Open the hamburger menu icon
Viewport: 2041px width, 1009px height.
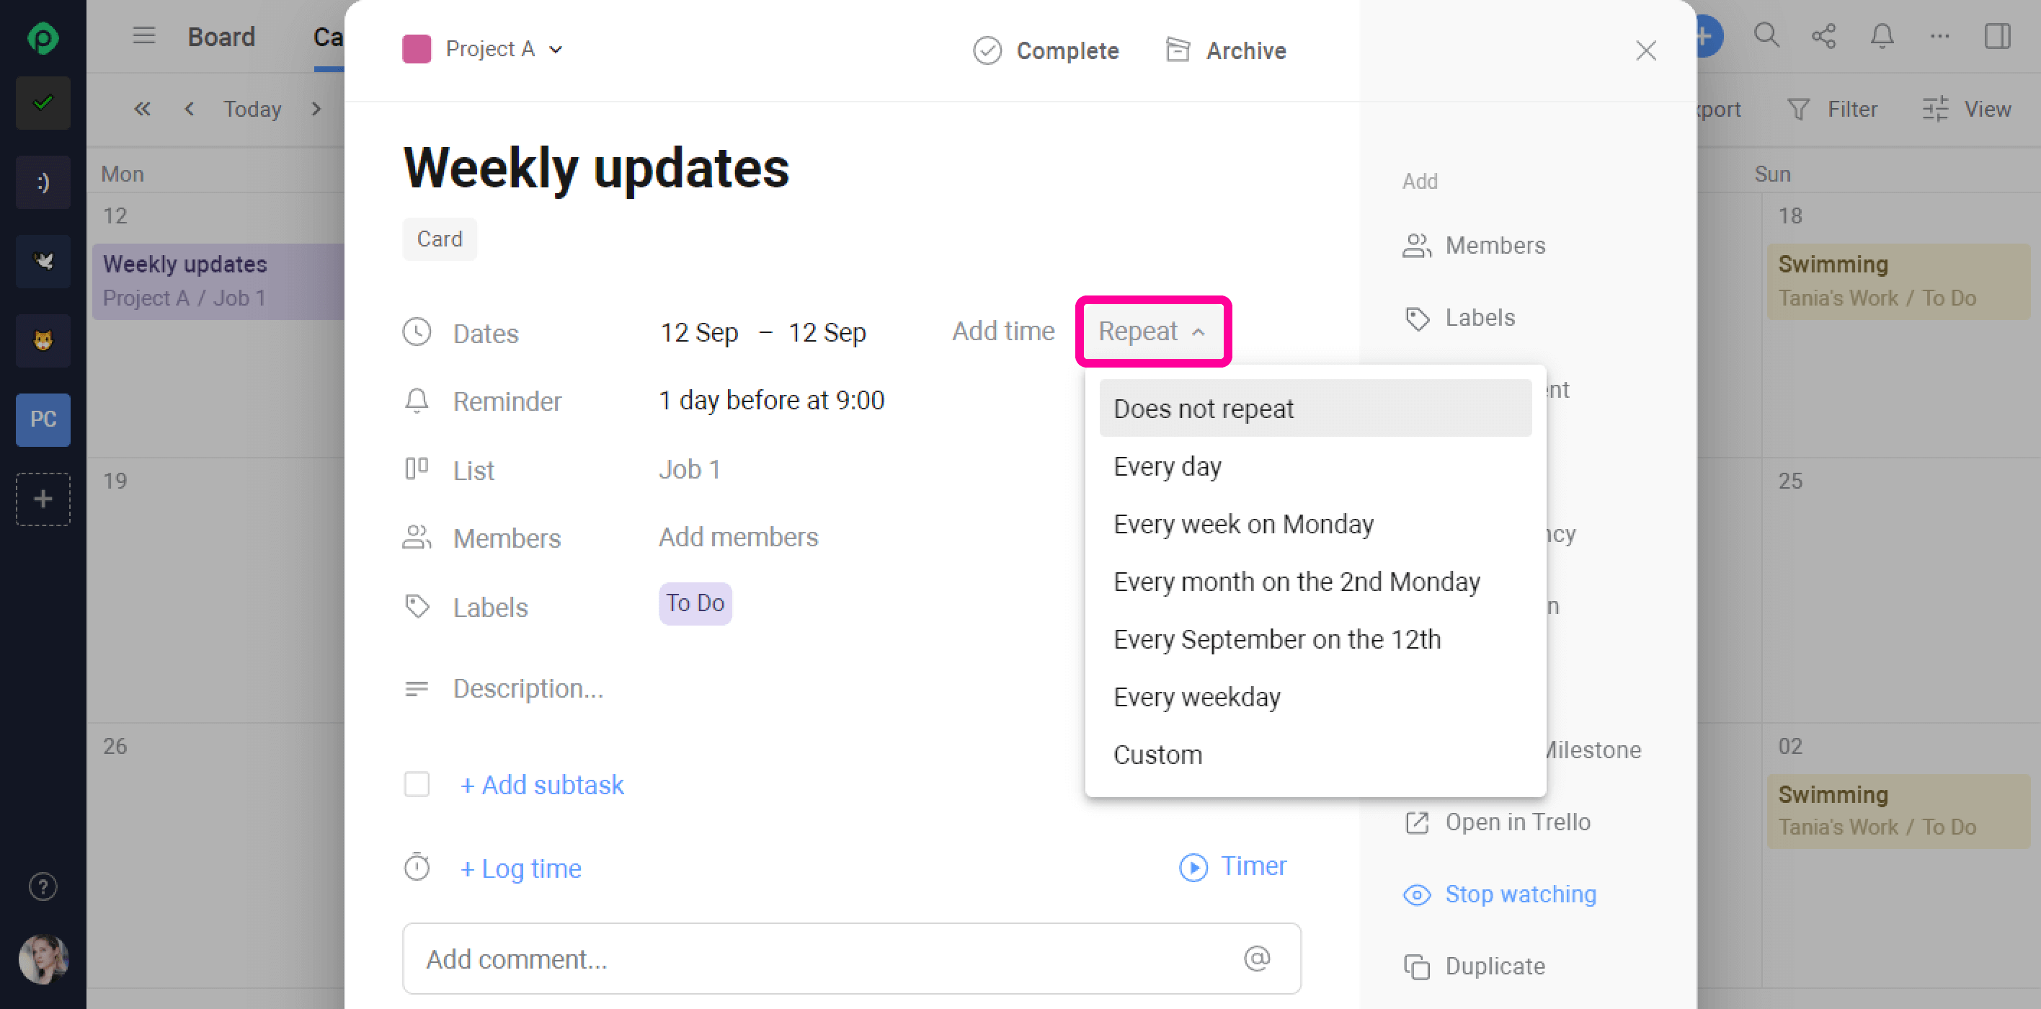click(143, 35)
